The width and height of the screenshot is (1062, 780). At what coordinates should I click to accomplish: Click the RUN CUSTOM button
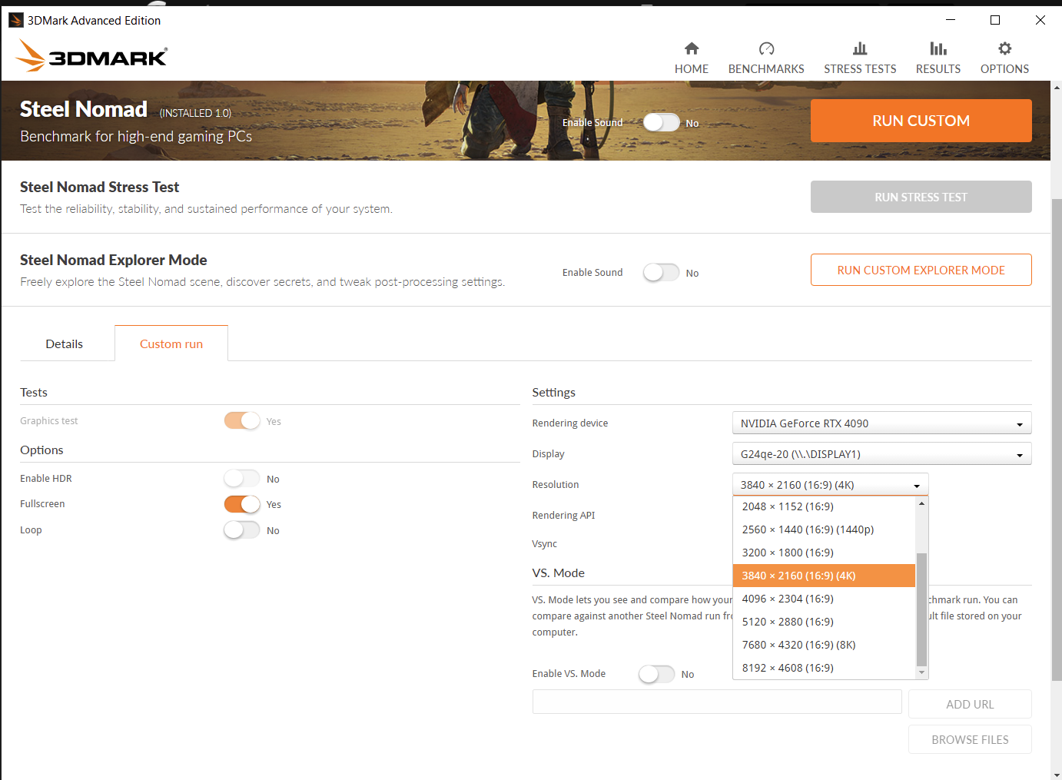(x=921, y=121)
